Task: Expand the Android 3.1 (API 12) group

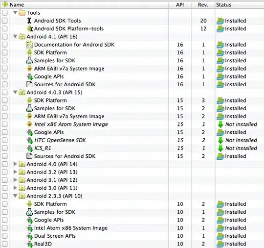Action: [15, 180]
